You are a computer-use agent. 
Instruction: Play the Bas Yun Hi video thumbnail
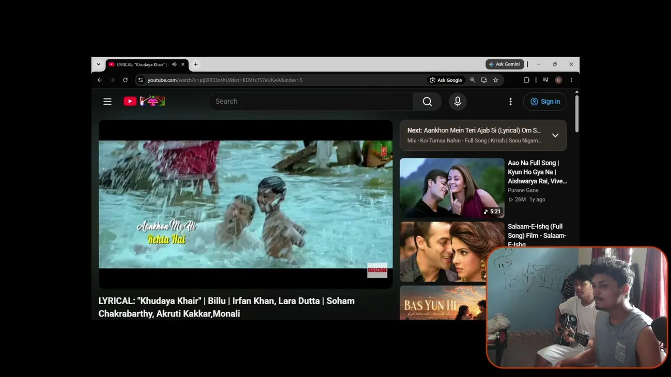(x=443, y=303)
